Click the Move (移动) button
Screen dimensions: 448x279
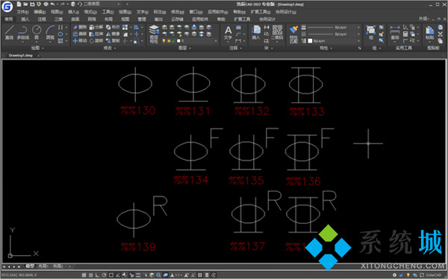(x=80, y=41)
